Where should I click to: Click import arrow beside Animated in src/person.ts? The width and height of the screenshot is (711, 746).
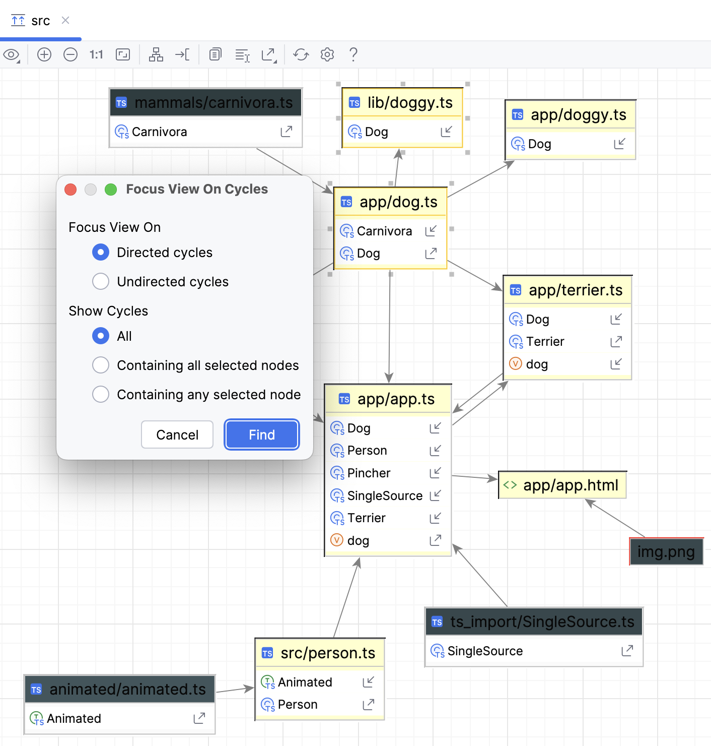(x=368, y=682)
